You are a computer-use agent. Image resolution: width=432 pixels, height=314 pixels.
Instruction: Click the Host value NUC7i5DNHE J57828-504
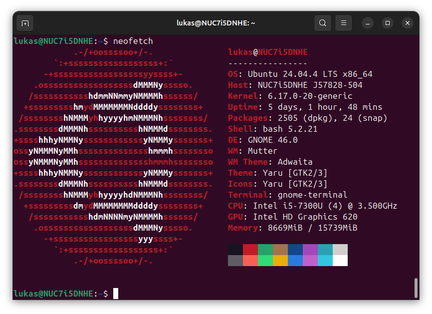click(310, 85)
